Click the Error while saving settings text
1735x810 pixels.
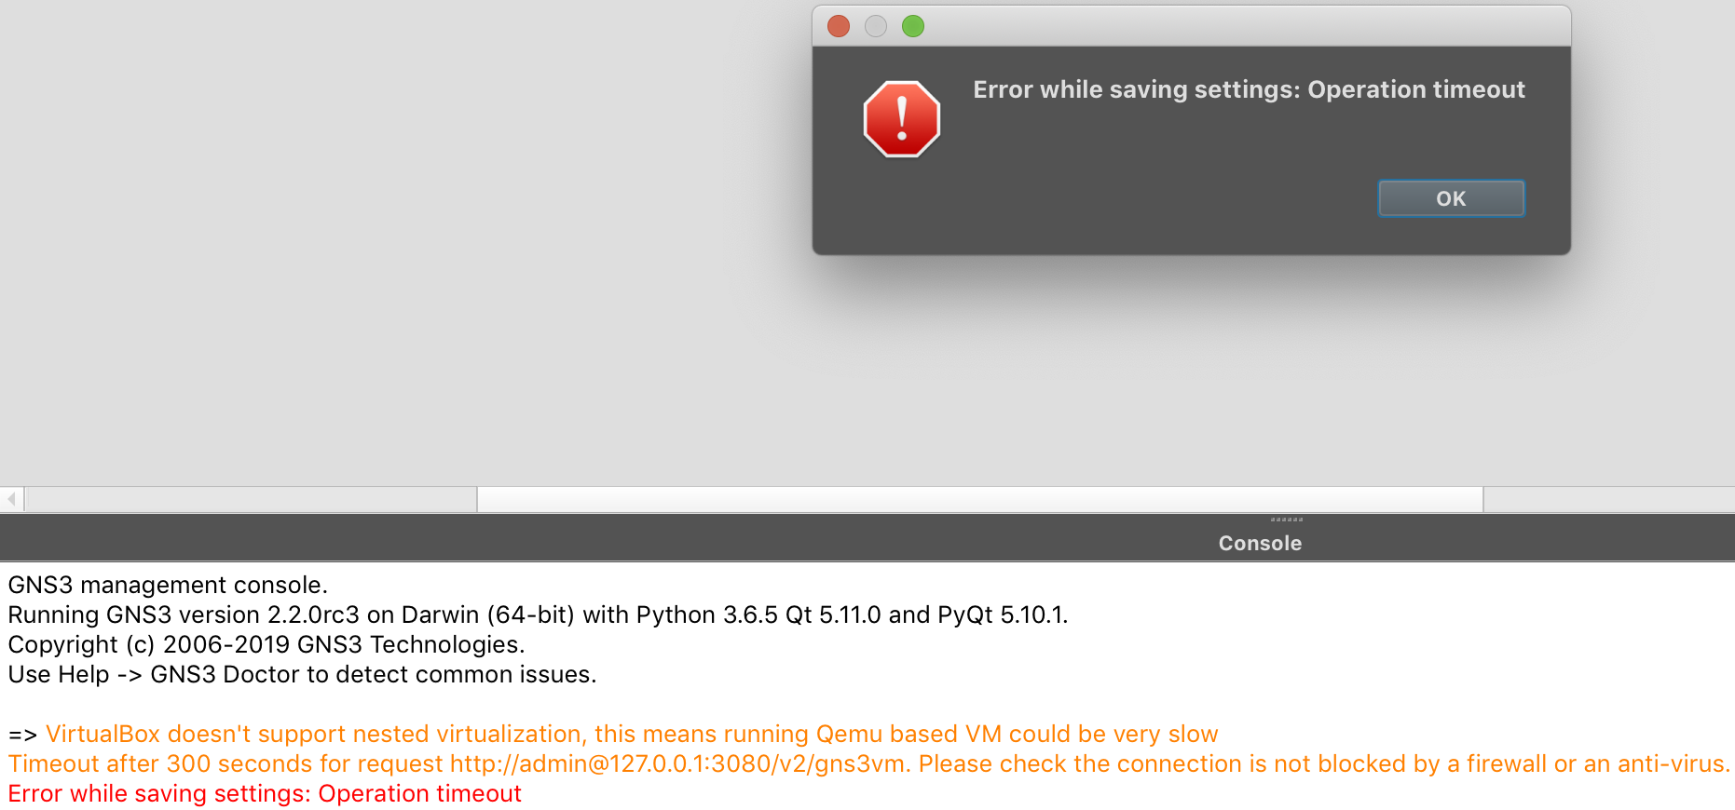[x=1249, y=89]
